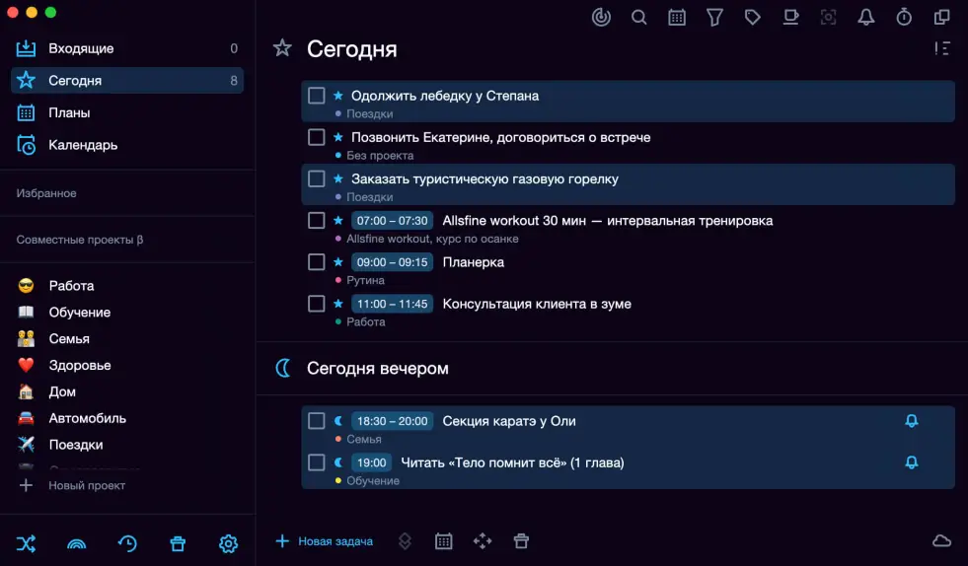The height and width of the screenshot is (566, 968).
Task: Open Входящие in the sidebar
Action: (81, 48)
